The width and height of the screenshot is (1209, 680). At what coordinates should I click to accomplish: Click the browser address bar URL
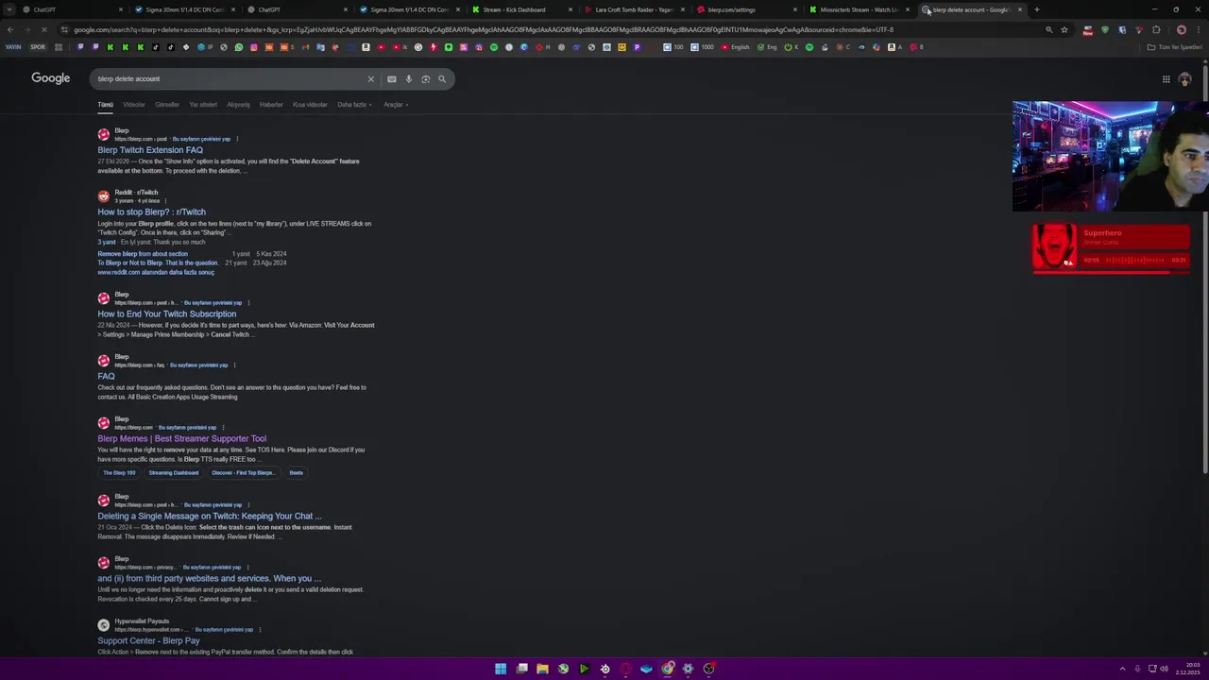[x=484, y=29]
